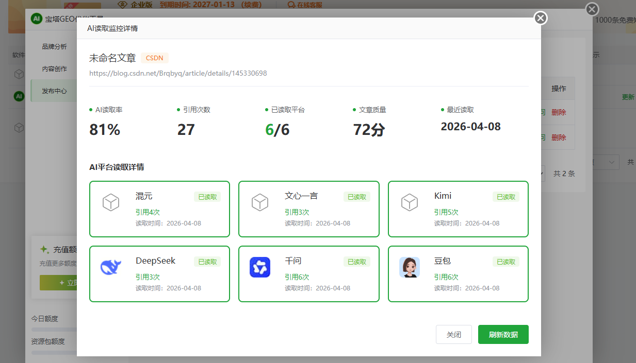The height and width of the screenshot is (363, 636).
Task: Click the first 删除 link in 操作 column
Action: pyautogui.click(x=559, y=112)
